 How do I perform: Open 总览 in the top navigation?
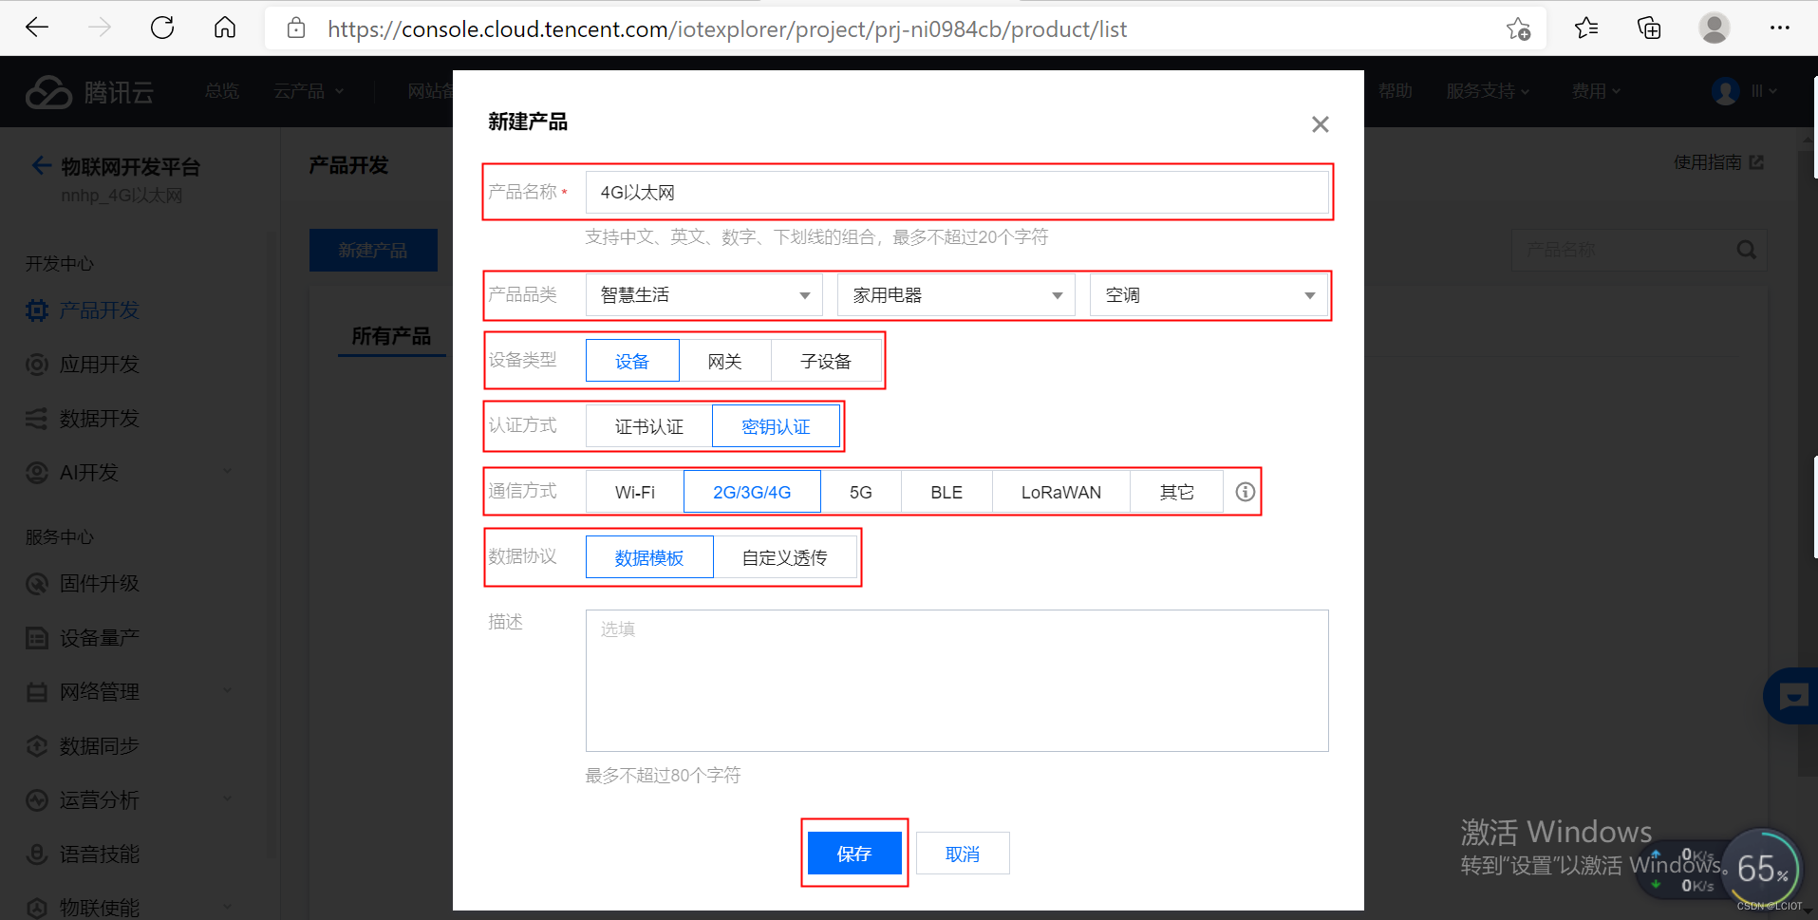pyautogui.click(x=222, y=91)
